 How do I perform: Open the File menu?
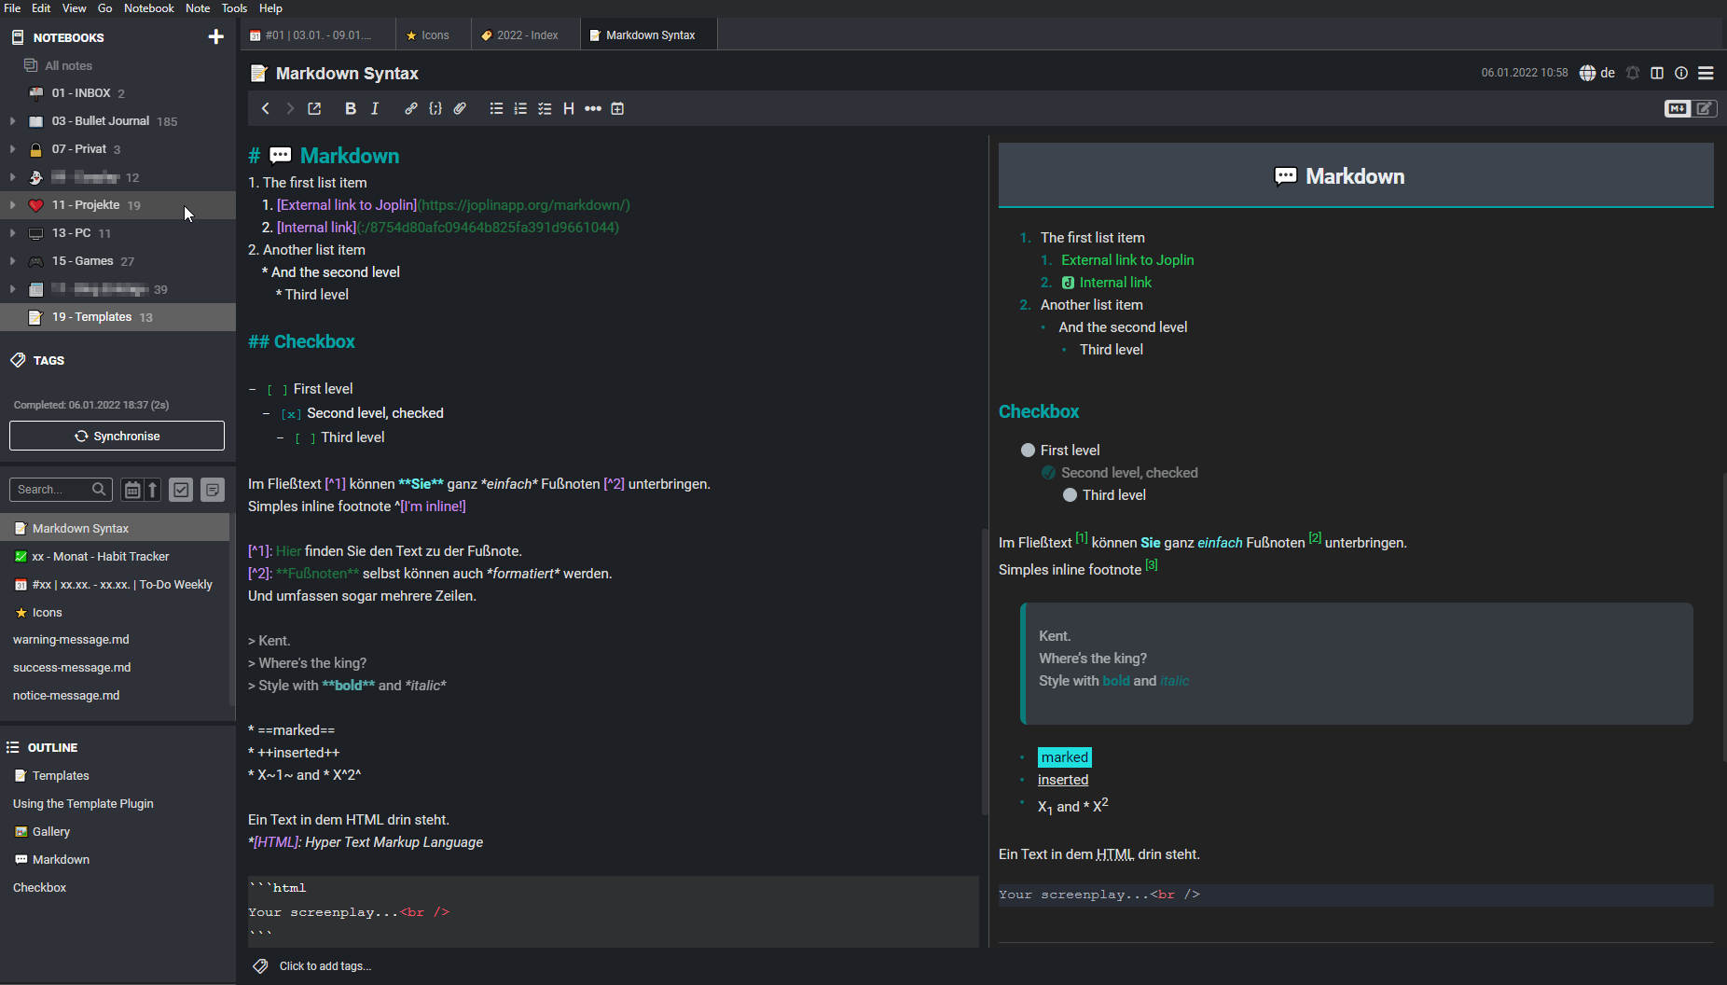click(12, 8)
